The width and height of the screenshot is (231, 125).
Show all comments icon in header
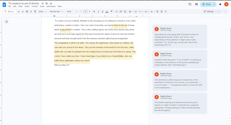coord(196,4)
